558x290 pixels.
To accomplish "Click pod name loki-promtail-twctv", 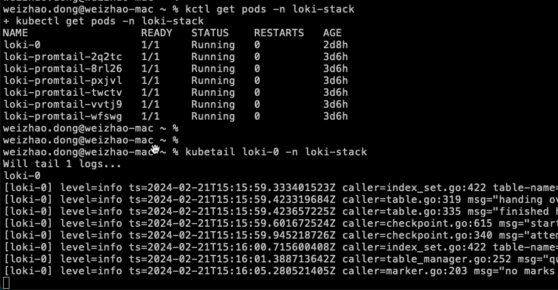I will click(63, 93).
